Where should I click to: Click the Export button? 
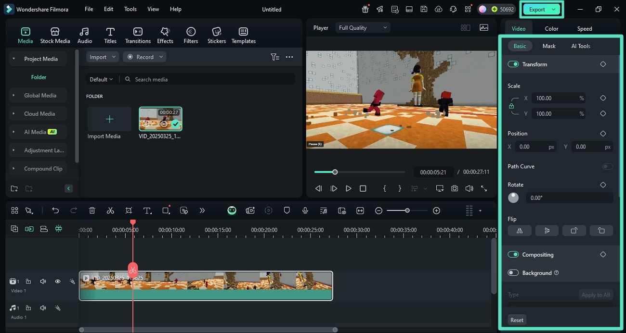point(537,9)
